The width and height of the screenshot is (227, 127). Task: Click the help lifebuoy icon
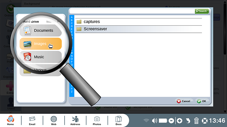[x=205, y=121]
